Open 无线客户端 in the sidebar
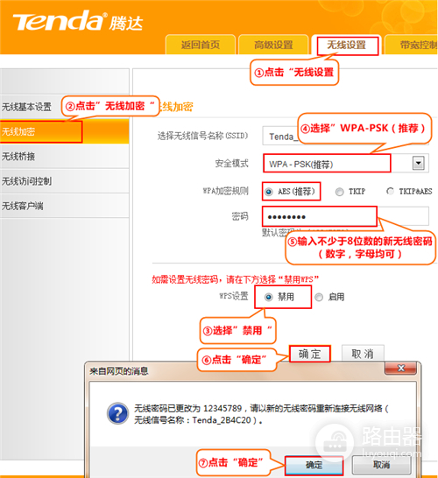This screenshot has height=478, width=438. [64, 206]
